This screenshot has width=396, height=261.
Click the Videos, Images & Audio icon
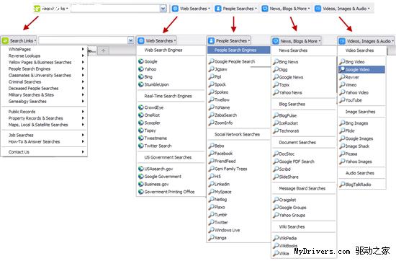[x=342, y=41]
